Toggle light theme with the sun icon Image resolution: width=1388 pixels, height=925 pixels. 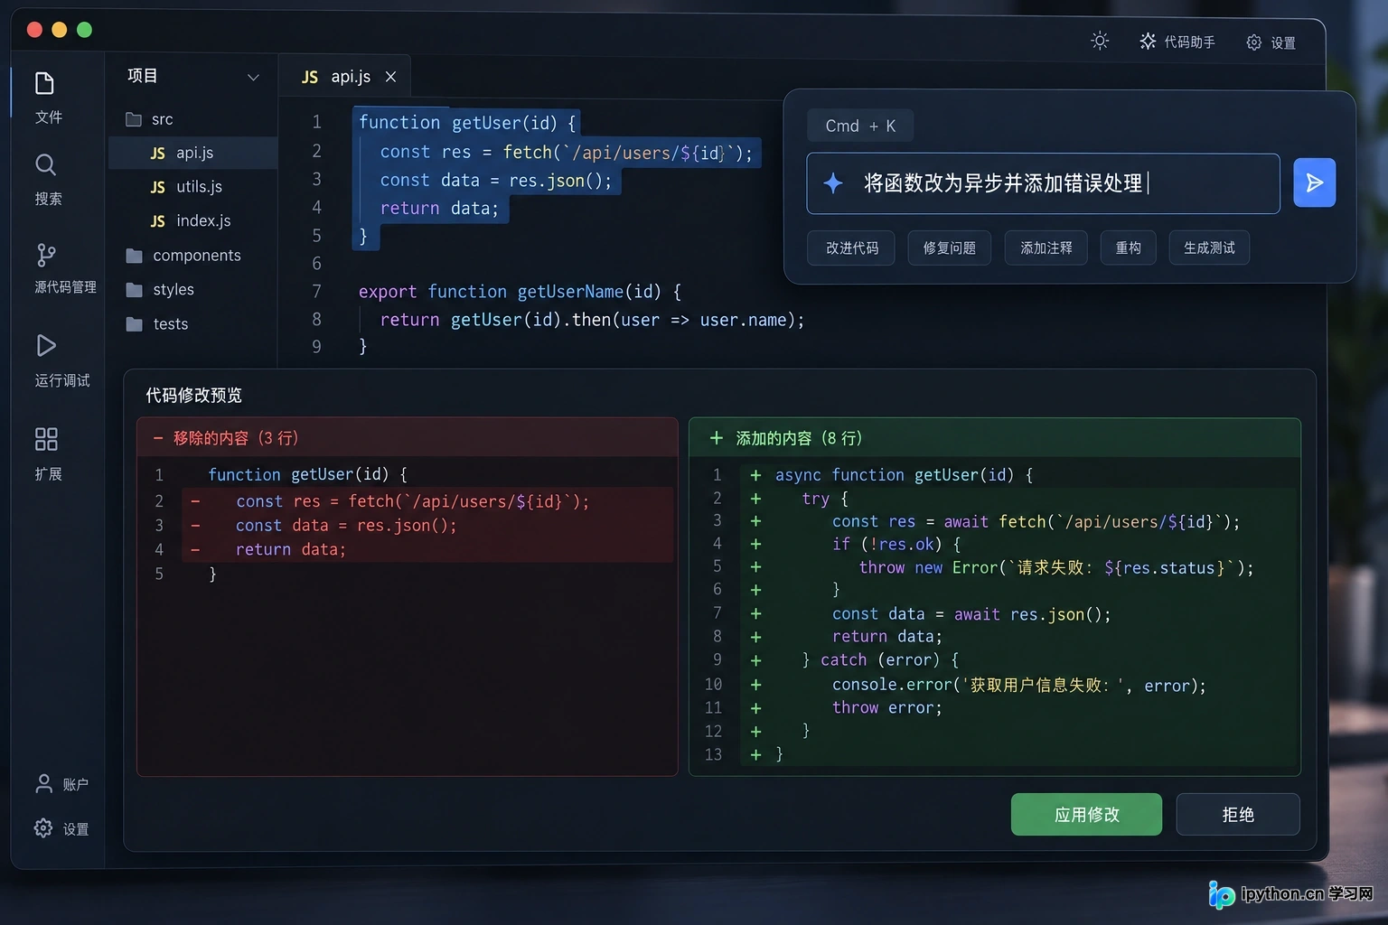[x=1100, y=41]
